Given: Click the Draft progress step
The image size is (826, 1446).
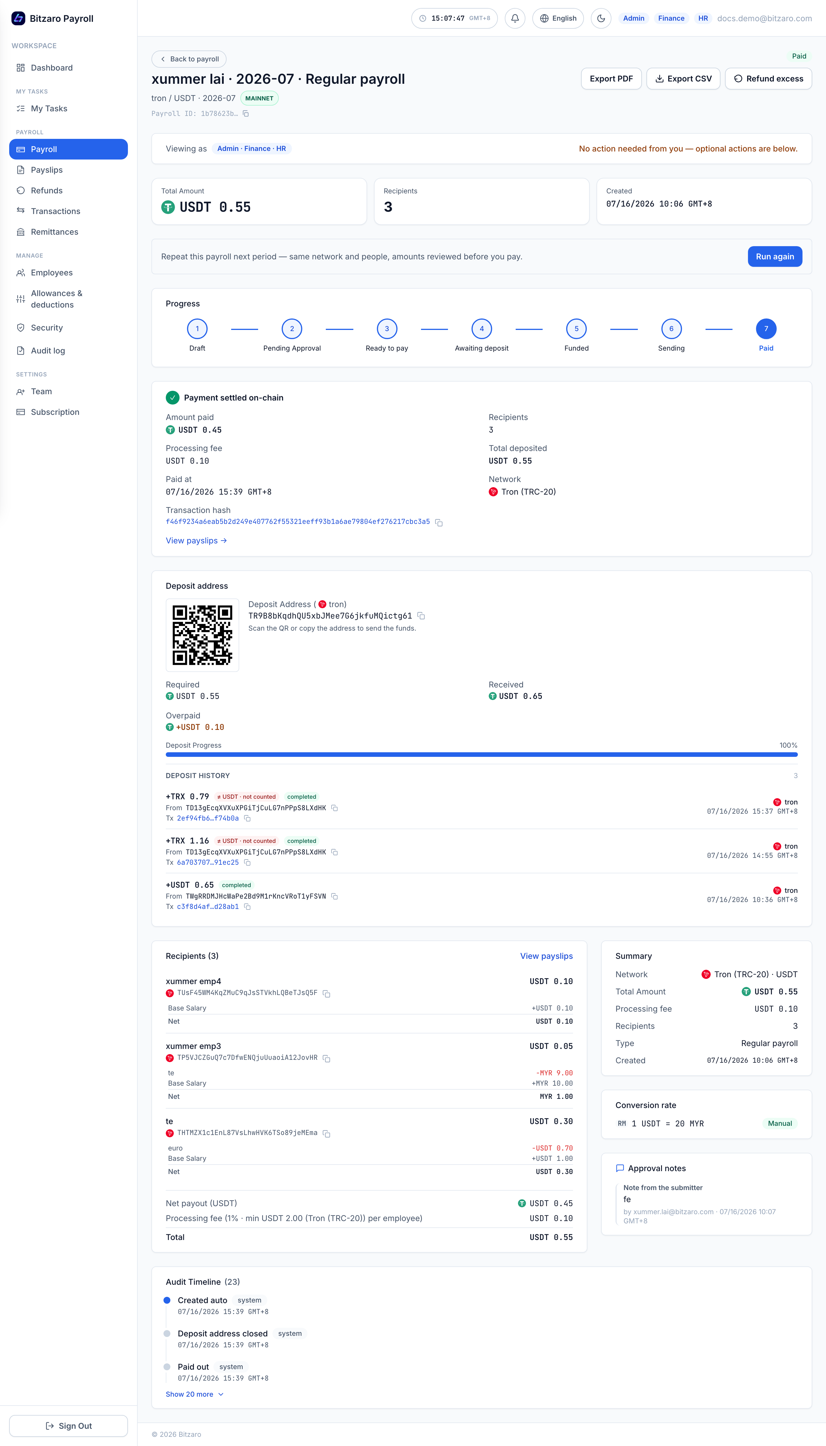Looking at the screenshot, I should (x=197, y=329).
